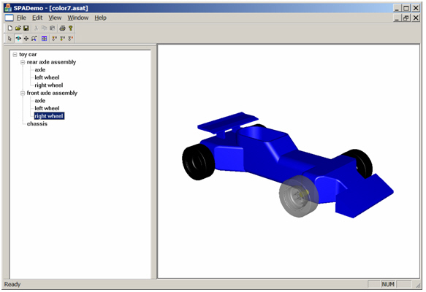Open a file with the folder icon
Viewport: 426px width, 292px height.
[18, 28]
